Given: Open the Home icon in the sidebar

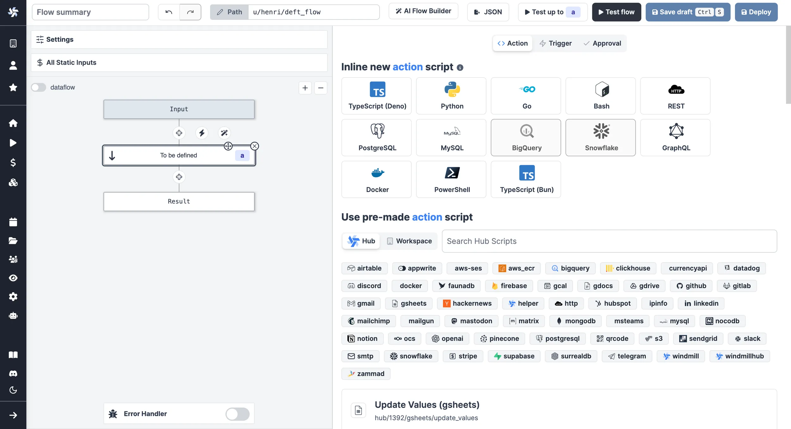Looking at the screenshot, I should pyautogui.click(x=13, y=123).
